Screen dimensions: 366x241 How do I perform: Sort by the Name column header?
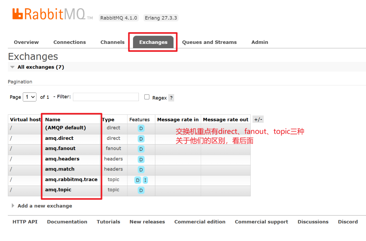pos(53,120)
